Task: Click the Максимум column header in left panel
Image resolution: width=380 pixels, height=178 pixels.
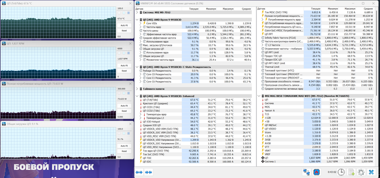Action: (x=228, y=9)
